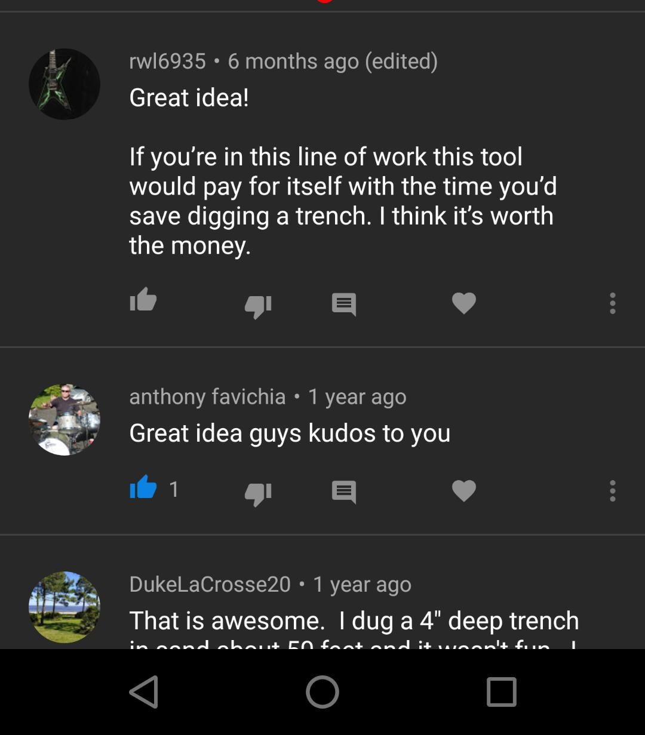
Task: Heart the rwl6935 comment
Action: coord(464,303)
